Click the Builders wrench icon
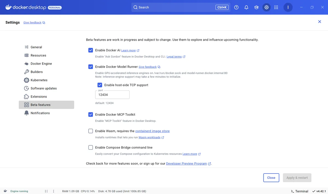This screenshot has width=328, height=194. [x=27, y=72]
